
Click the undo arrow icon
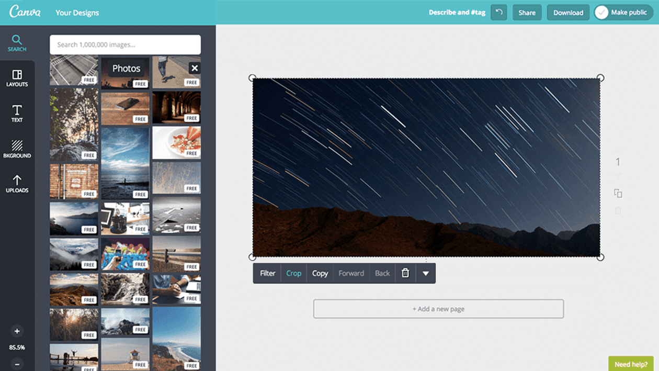(499, 13)
